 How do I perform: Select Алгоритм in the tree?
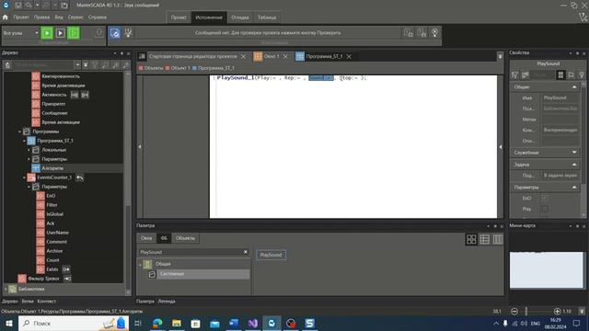(52, 168)
